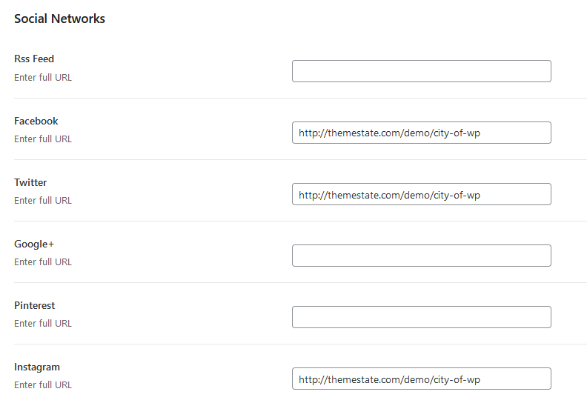Click the separator line between Rss Feed and Facebook
This screenshot has height=403, width=587.
[301, 99]
